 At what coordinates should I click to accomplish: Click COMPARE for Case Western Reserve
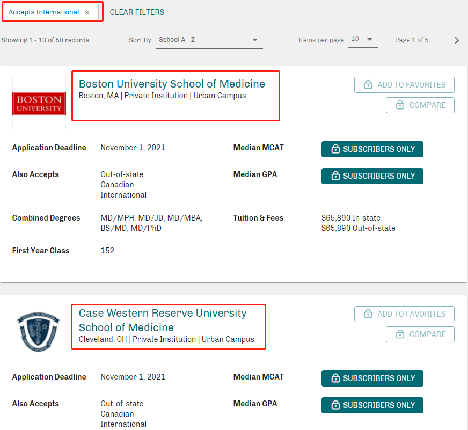tap(420, 334)
